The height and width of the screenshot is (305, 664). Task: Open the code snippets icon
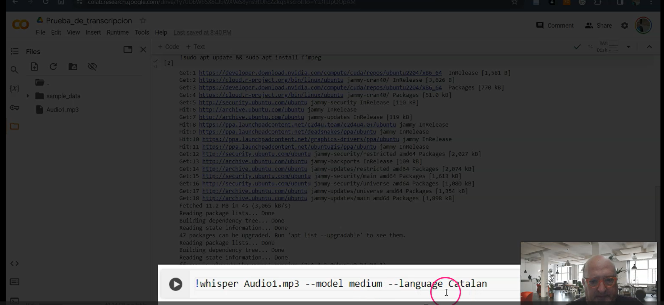(x=15, y=263)
